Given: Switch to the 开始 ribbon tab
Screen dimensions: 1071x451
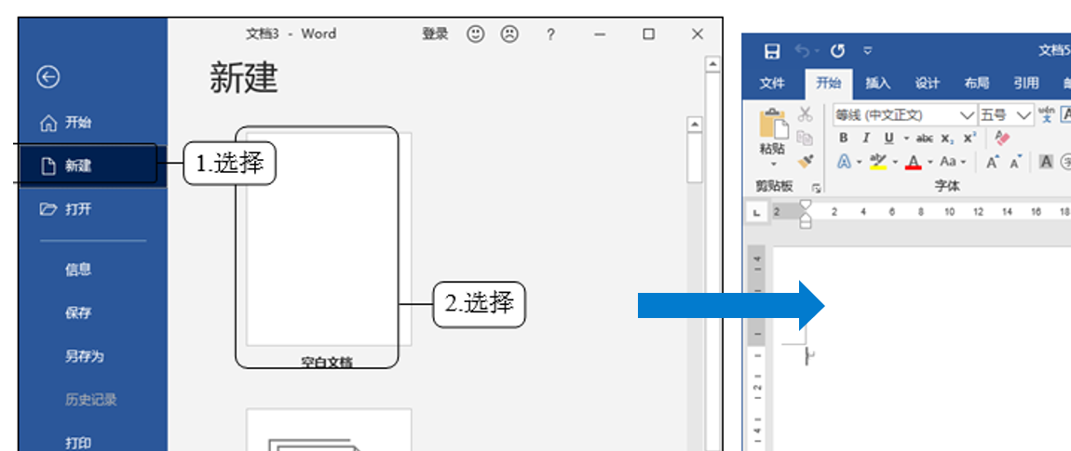Looking at the screenshot, I should [x=829, y=84].
